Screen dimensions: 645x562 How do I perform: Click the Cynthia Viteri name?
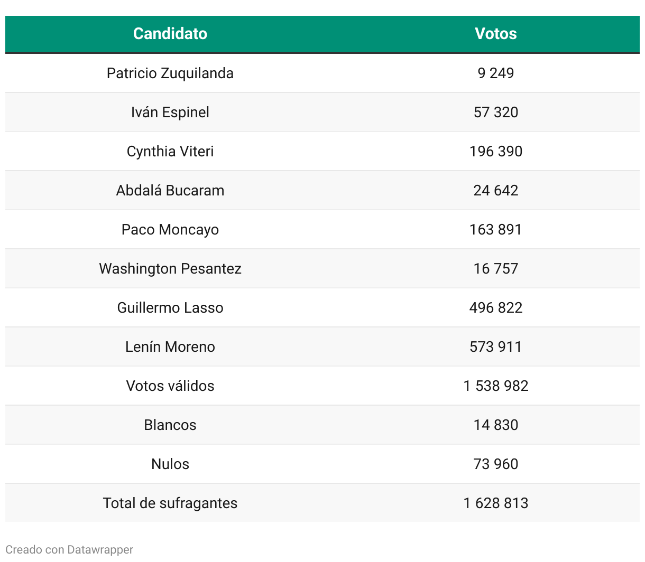coord(170,151)
